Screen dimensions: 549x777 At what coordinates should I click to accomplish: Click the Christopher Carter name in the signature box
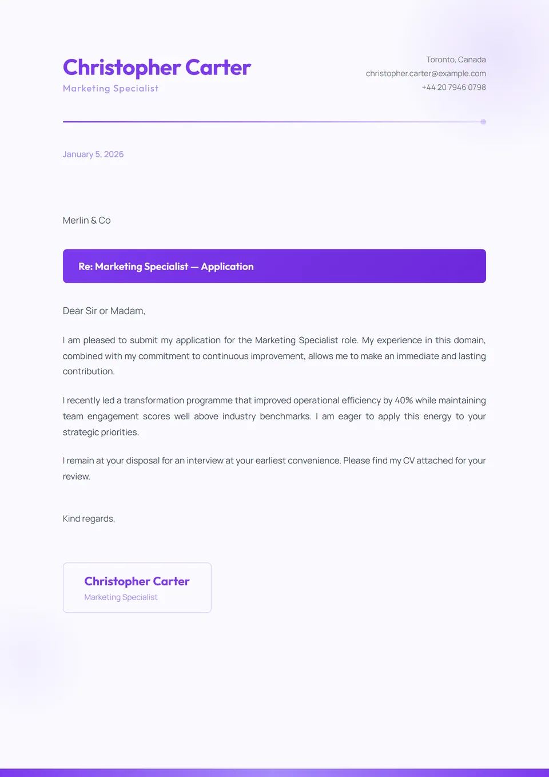click(137, 581)
